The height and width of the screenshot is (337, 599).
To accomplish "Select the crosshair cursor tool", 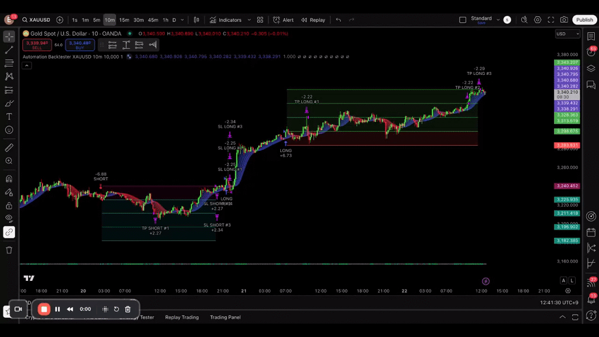I will pyautogui.click(x=8, y=37).
